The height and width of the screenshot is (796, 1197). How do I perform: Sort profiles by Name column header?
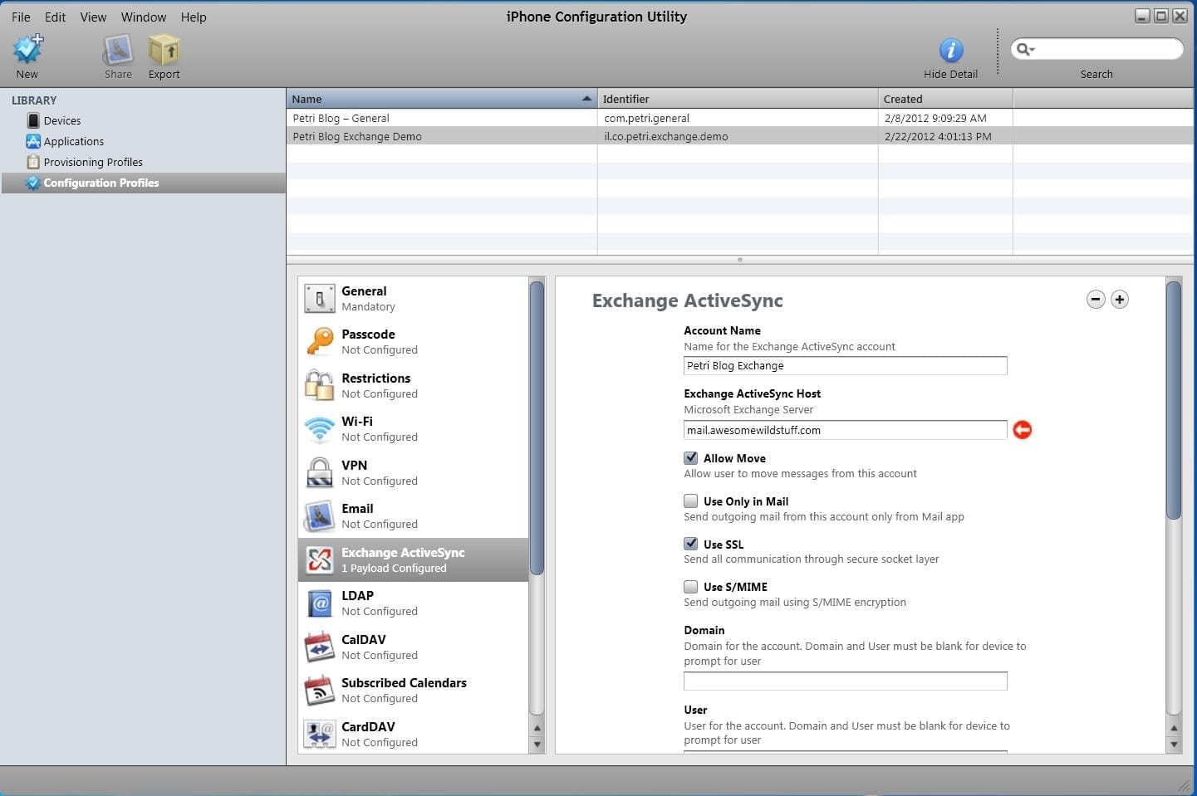(x=442, y=99)
